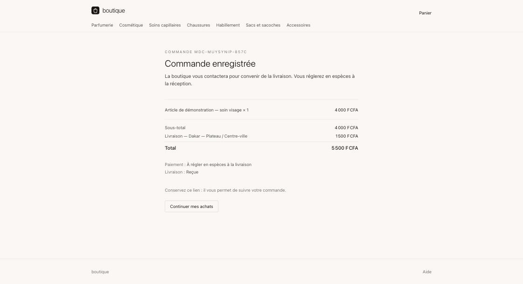Open Habillement category
The image size is (523, 284).
tap(228, 25)
